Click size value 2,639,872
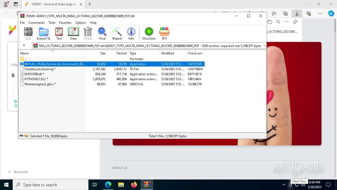 [x=99, y=79]
